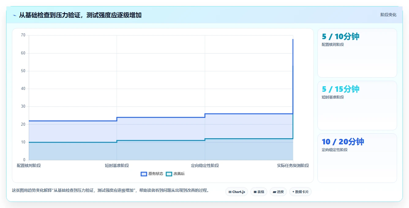This screenshot has width=409, height=208.
Task: Click the 阶段变化 label in the header
Action: click(388, 15)
